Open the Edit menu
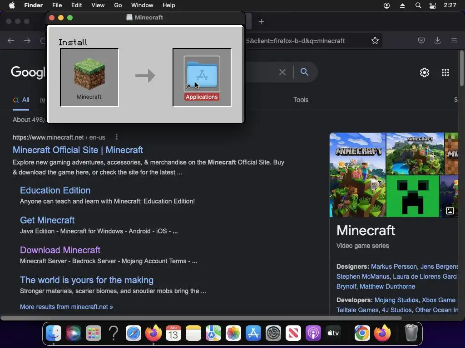465x348 pixels. tap(76, 5)
